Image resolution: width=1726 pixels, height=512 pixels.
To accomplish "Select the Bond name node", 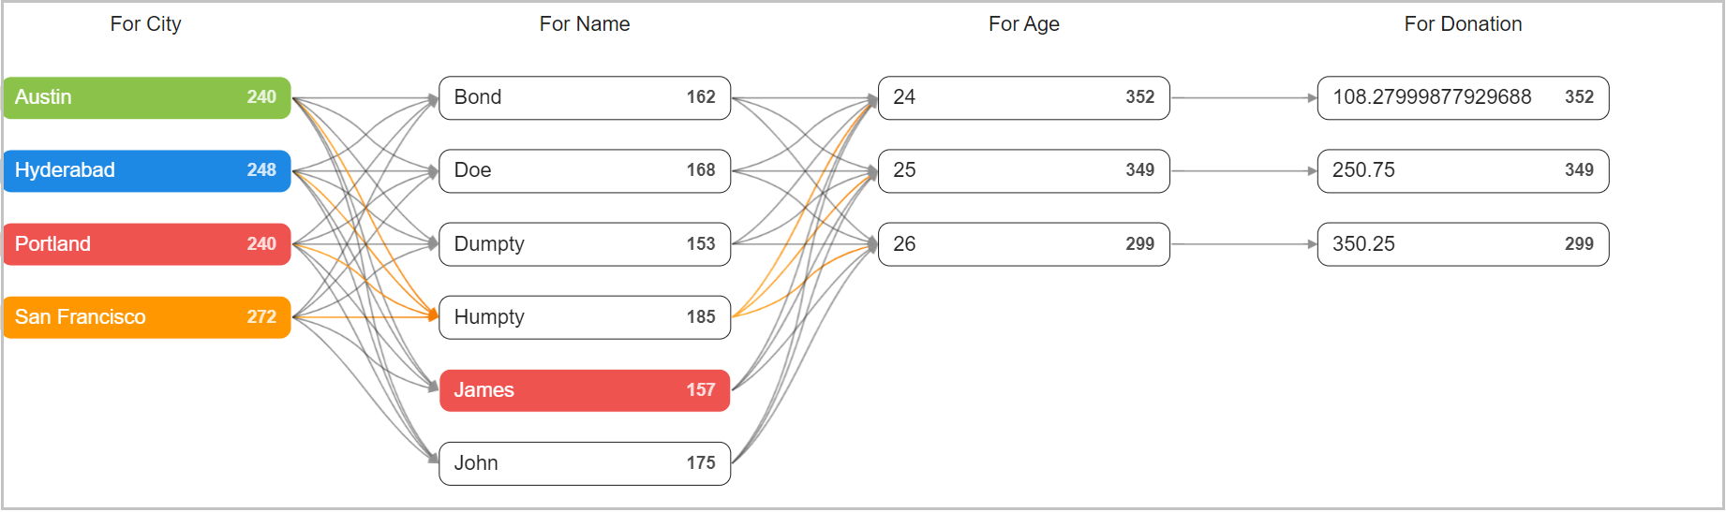I will coord(584,97).
